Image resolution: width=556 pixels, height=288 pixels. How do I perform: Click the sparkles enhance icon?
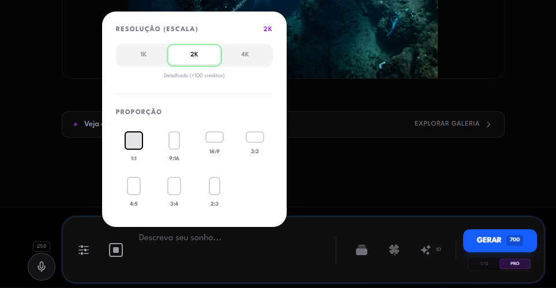(x=426, y=250)
